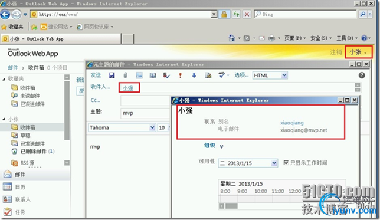Image resolution: width=380 pixels, height=220 pixels.
Task: Run the spell check icon
Action: 221,75
